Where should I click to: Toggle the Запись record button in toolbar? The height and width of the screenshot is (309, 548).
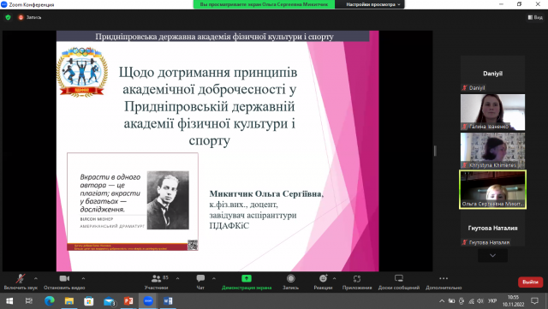[x=290, y=282]
